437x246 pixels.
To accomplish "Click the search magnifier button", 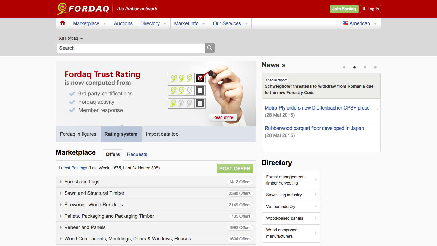I will click(209, 48).
